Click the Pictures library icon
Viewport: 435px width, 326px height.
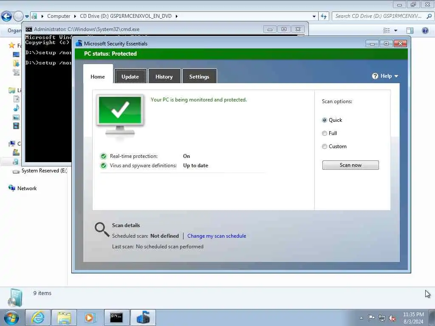coord(17,117)
